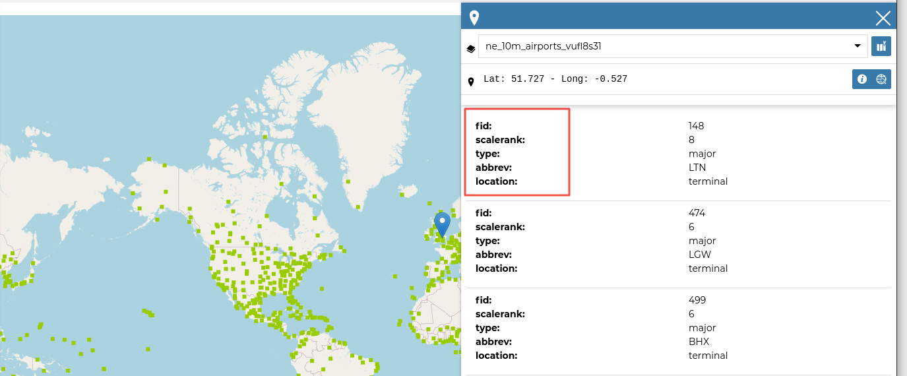907x376 pixels.
Task: Click the blue map marker pin
Action: coord(442,224)
